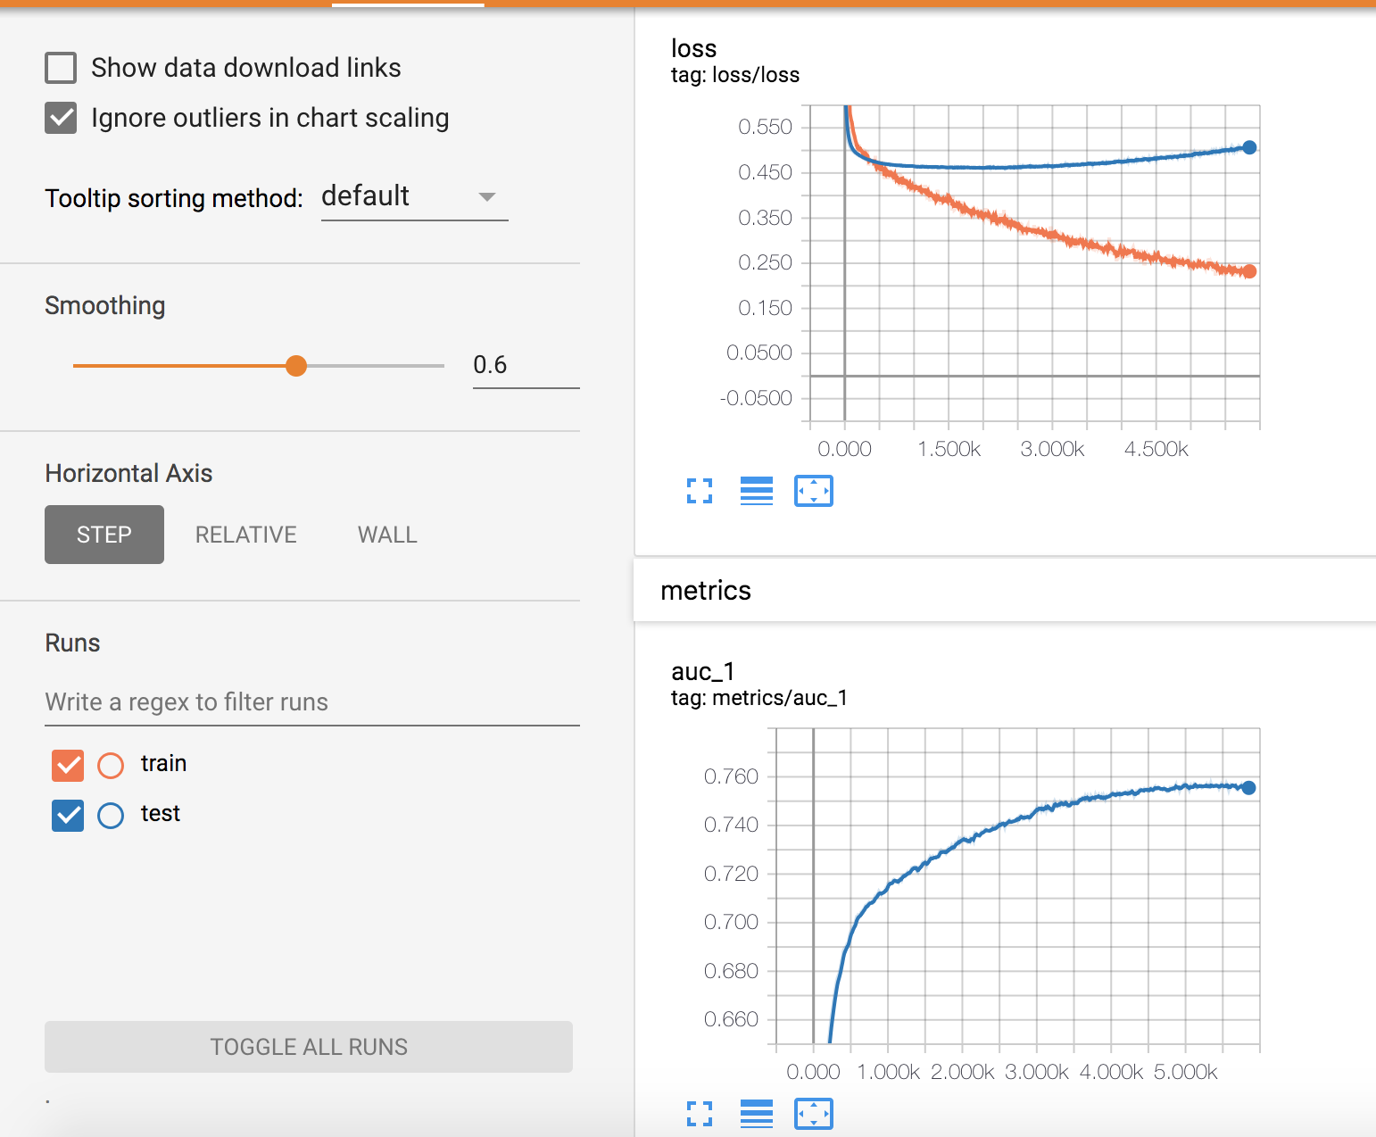Switch horizontal axis to RELATIVE
1376x1137 pixels.
pyautogui.click(x=246, y=535)
